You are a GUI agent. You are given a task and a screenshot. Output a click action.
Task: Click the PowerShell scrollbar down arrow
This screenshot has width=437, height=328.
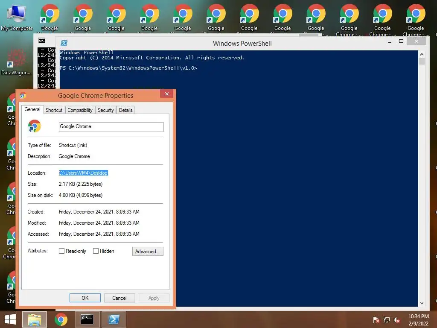pyautogui.click(x=422, y=303)
